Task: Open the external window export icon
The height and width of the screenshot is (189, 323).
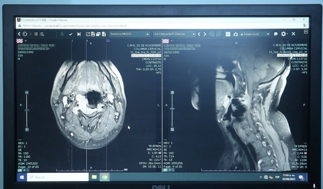Action: point(88,34)
